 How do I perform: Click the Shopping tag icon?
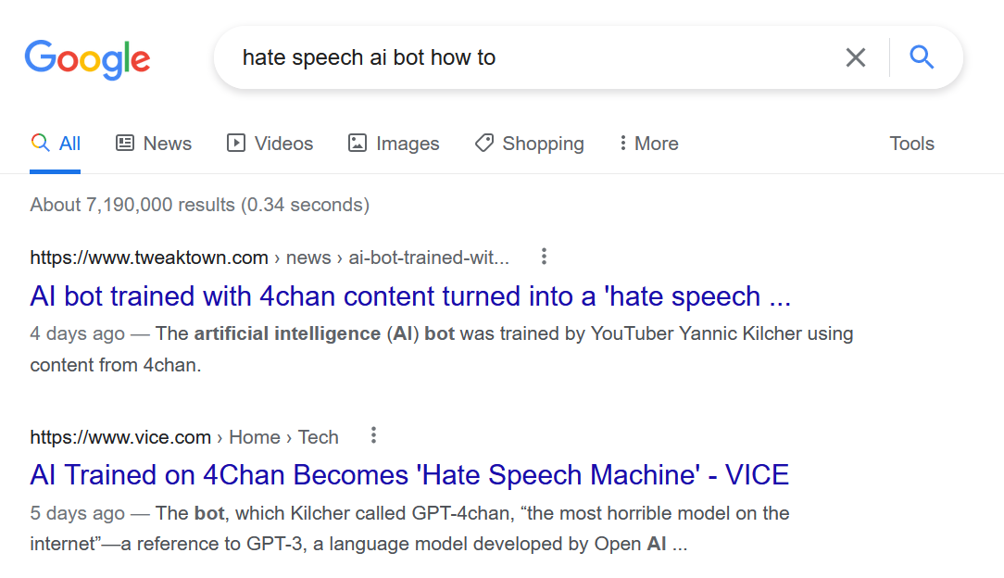click(x=483, y=143)
